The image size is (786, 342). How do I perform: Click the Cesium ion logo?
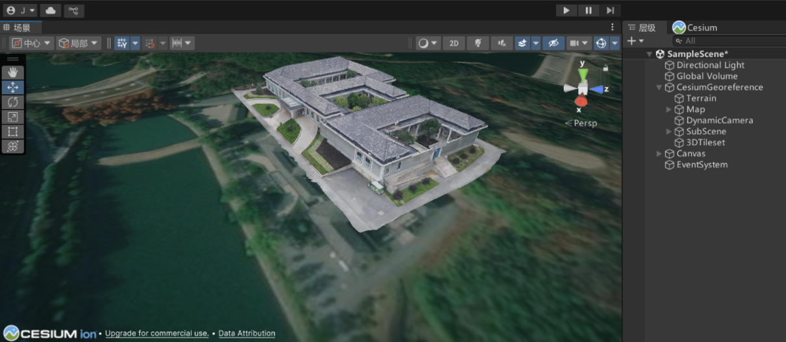tap(49, 333)
